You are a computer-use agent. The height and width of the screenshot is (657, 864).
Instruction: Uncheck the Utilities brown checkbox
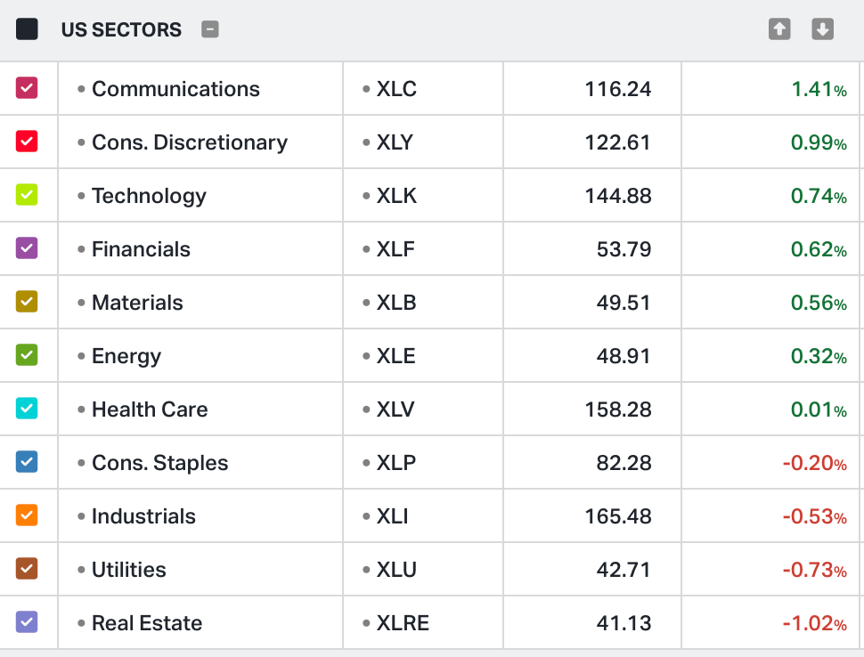click(x=27, y=569)
